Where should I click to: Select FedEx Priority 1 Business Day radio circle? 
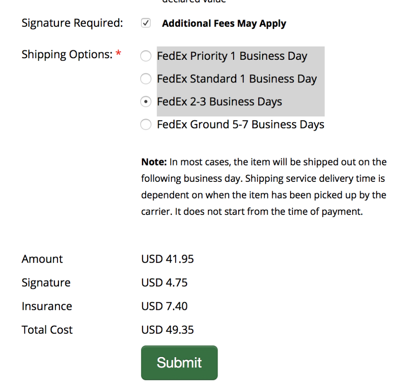[x=146, y=56]
